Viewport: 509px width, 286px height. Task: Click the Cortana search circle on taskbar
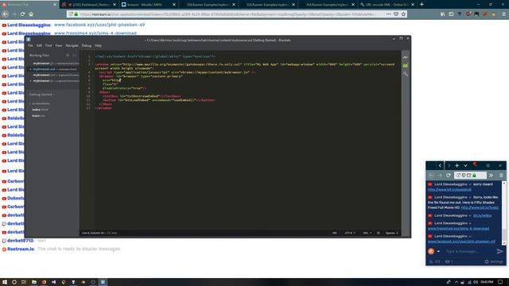(x=14, y=282)
